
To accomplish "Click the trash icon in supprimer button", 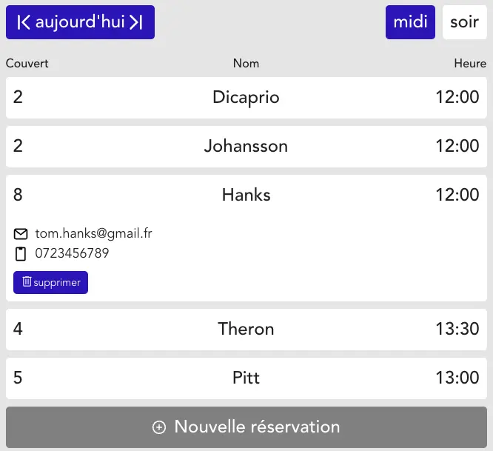I will (27, 281).
